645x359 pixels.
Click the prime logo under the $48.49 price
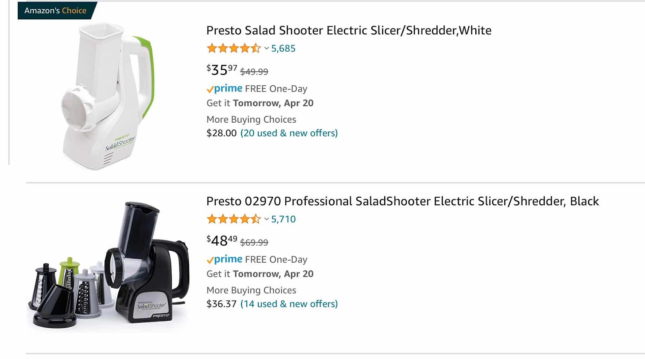(225, 259)
